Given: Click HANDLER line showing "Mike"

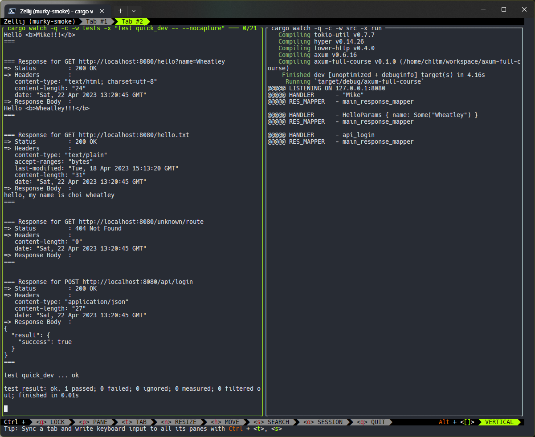Looking at the screenshot, I should tap(316, 95).
